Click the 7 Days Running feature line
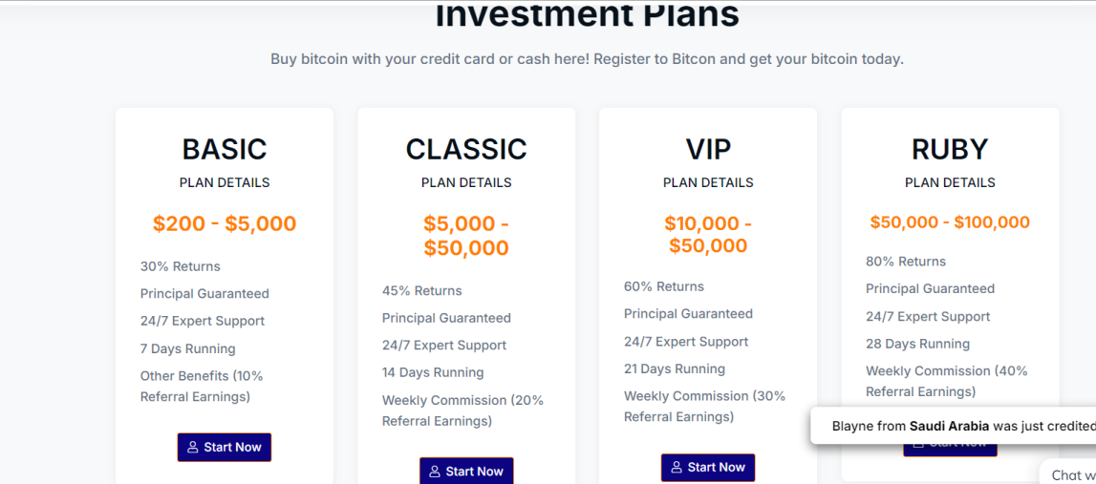Screen dimensions: 1096x484 pos(187,348)
